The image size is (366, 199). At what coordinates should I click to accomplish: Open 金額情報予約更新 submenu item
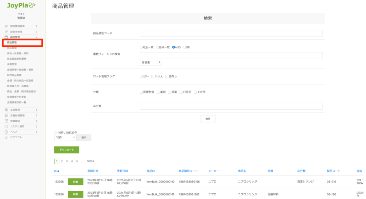(16, 97)
